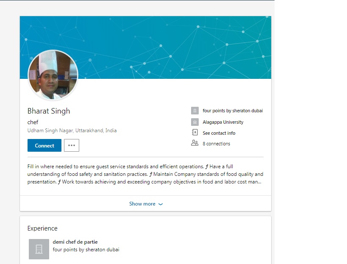The image size is (347, 264).
Task: View the 8 connections link
Action: (x=216, y=144)
